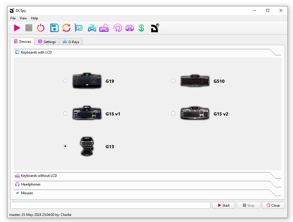The height and width of the screenshot is (222, 293).
Task: Open the Discord icon in the toolbar
Action: (129, 28)
